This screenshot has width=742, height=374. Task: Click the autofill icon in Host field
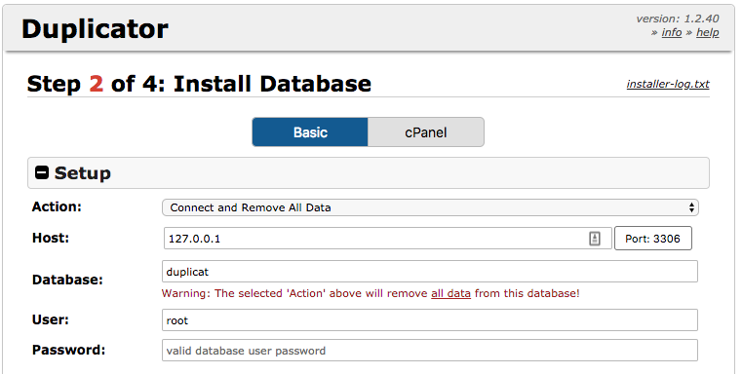[595, 239]
